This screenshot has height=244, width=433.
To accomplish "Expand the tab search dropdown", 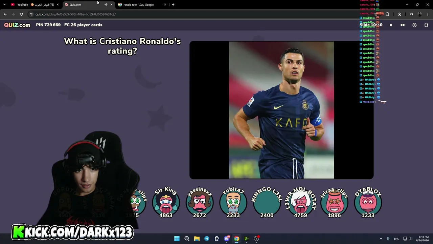I will coord(4,5).
